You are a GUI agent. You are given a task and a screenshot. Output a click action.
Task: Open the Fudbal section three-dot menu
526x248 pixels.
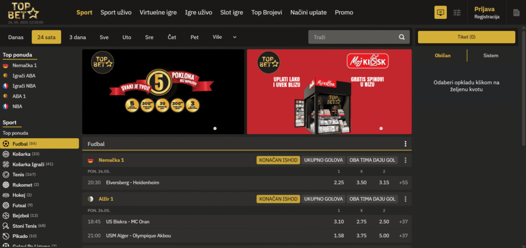click(405, 144)
